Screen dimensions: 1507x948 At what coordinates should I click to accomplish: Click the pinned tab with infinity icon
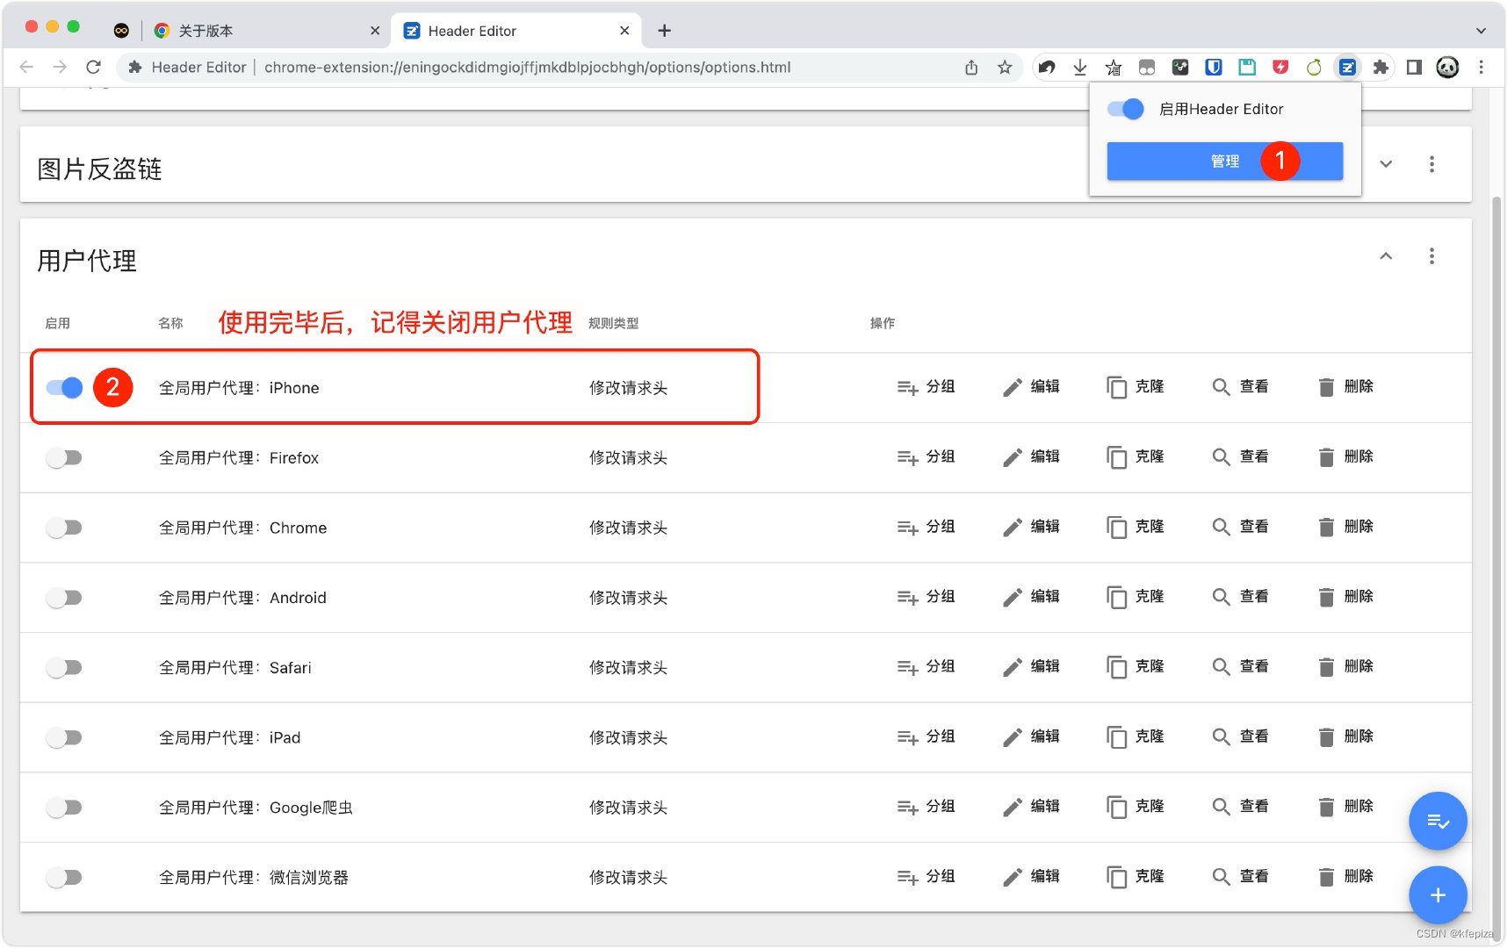coord(121,31)
